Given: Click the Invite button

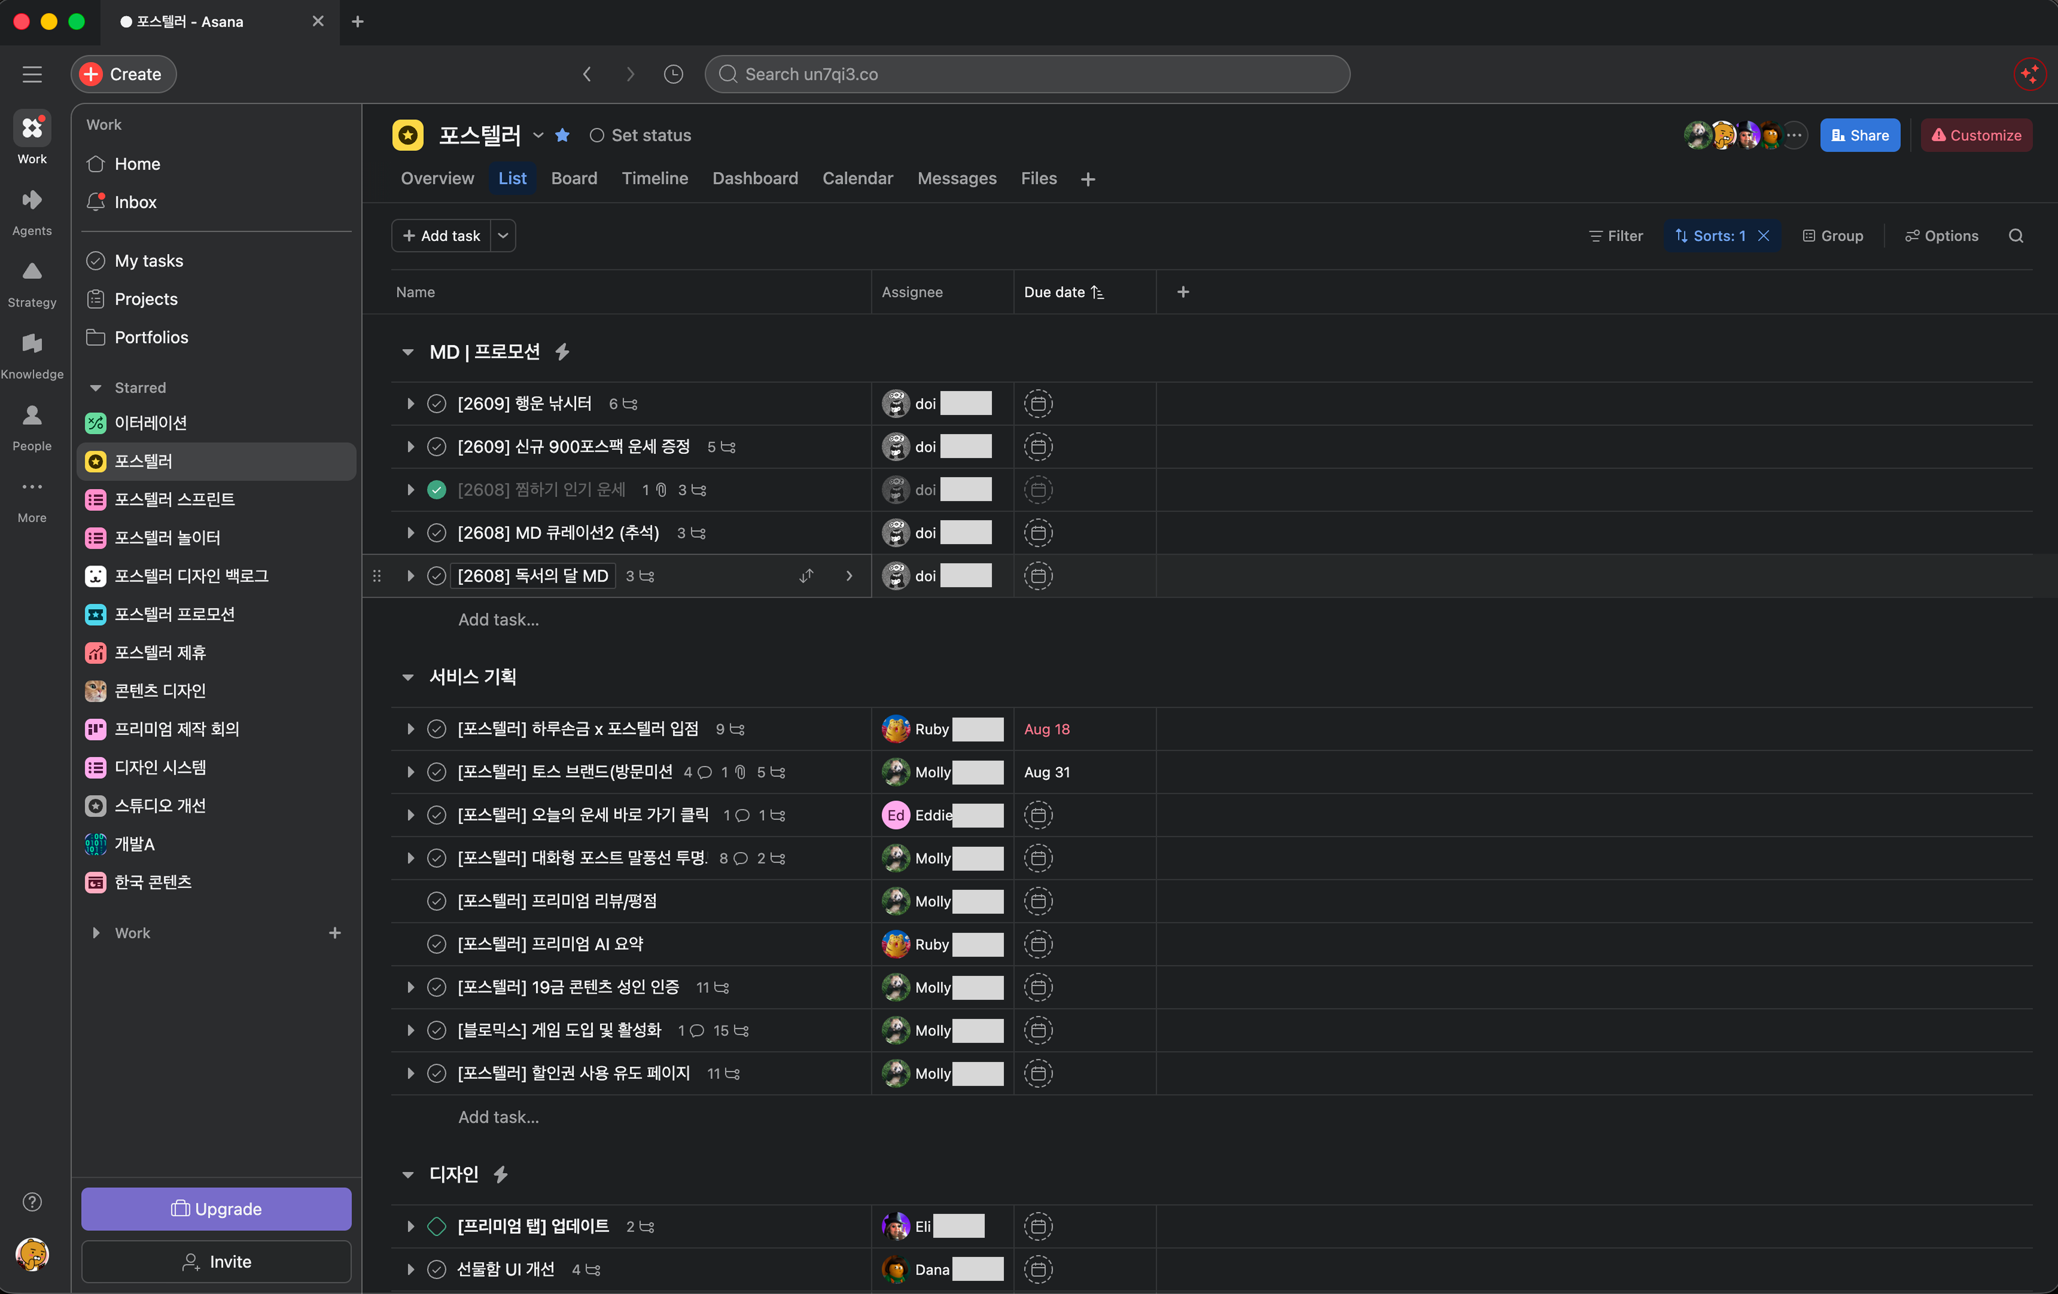Looking at the screenshot, I should (216, 1262).
